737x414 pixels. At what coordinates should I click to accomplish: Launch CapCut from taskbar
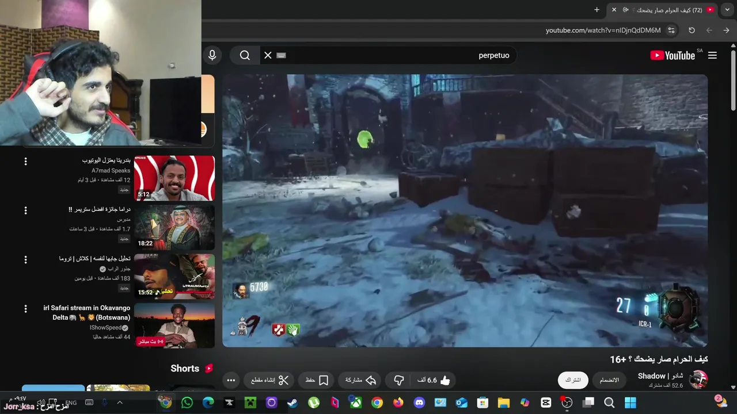tap(546, 402)
